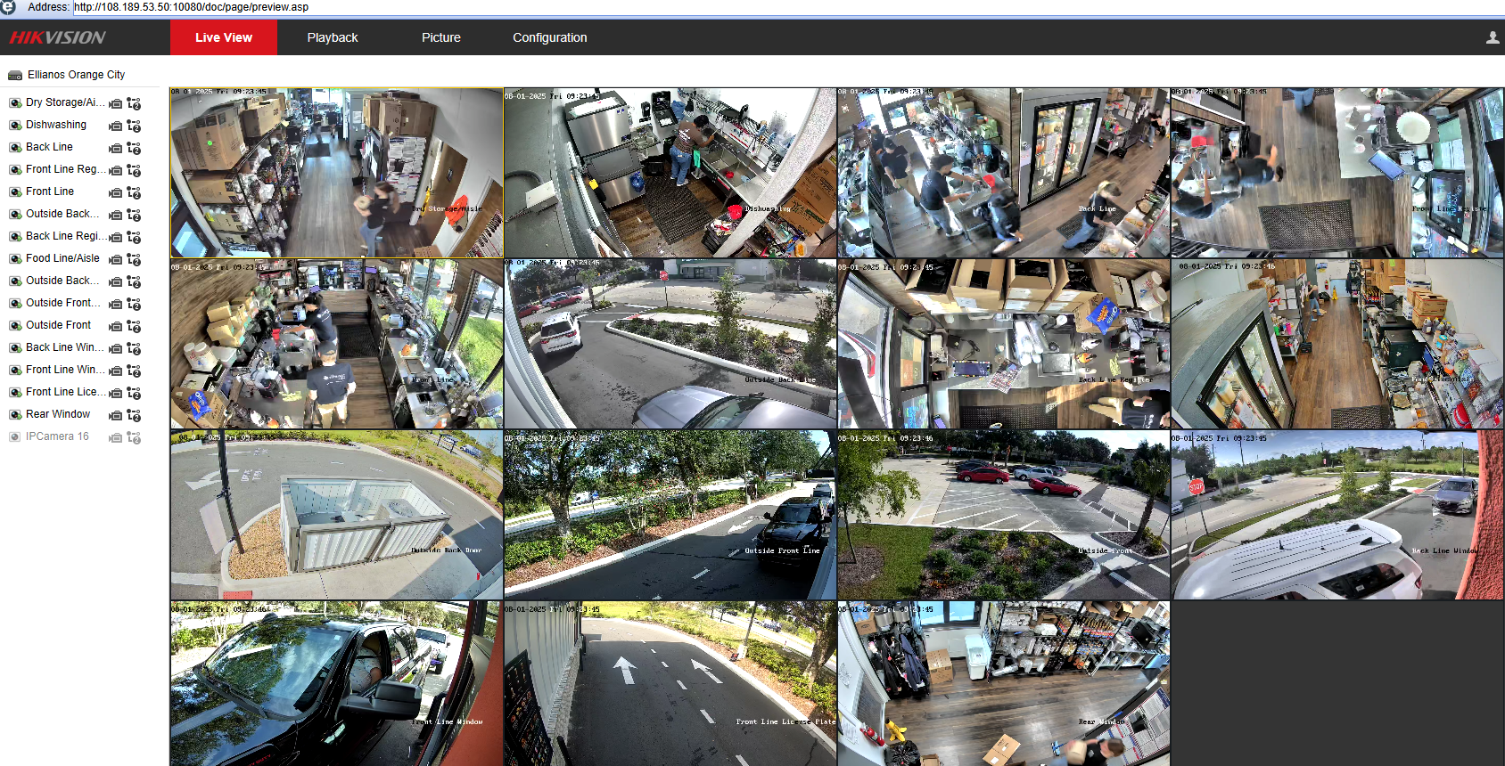Open stream type selector for Dishwashing camera
Viewport: 1505px width, 766px height.
tap(134, 126)
